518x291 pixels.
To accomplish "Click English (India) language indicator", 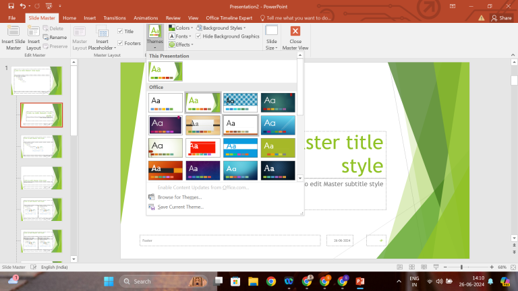I will (54, 267).
